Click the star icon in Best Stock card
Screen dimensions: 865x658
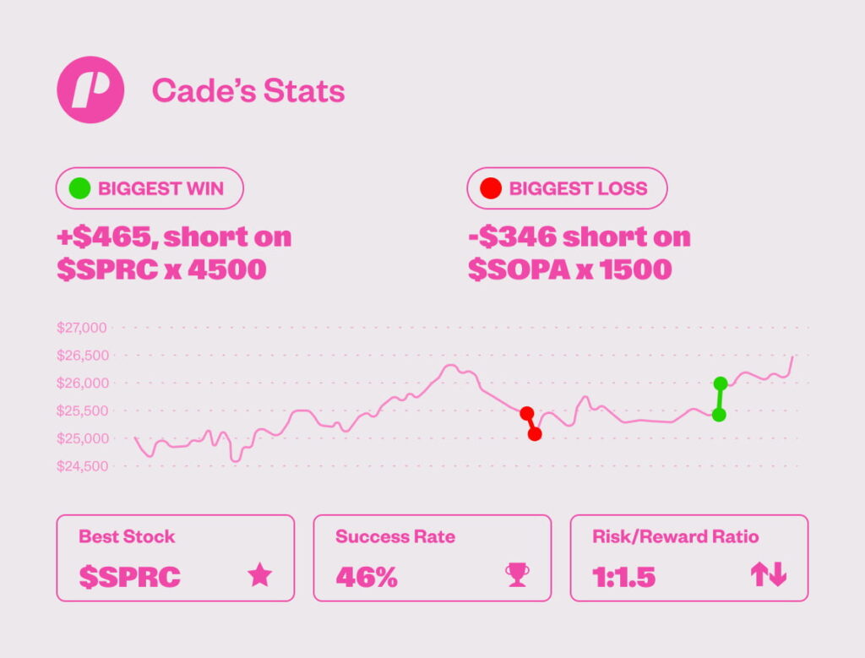click(x=259, y=575)
